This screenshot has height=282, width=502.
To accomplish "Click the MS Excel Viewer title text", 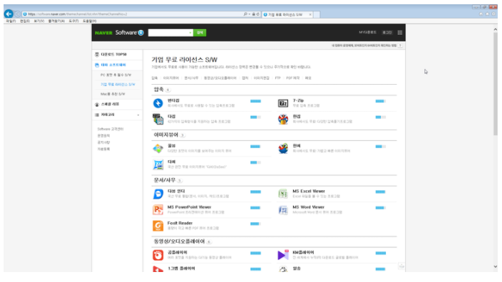I will point(309,191).
